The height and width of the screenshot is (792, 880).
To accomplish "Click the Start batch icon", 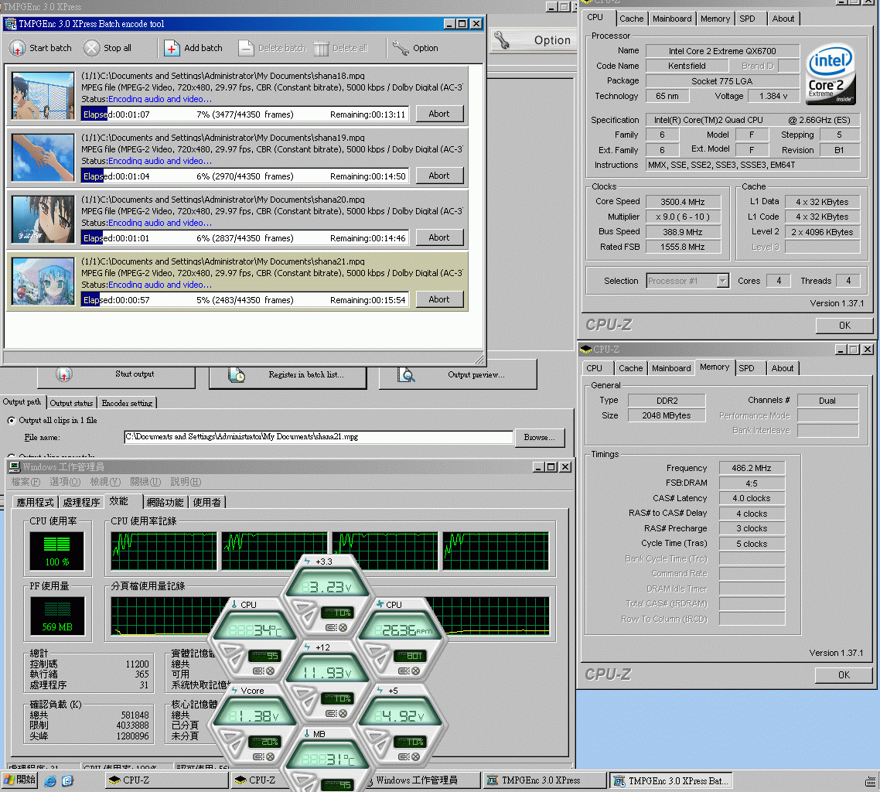I will click(17, 48).
